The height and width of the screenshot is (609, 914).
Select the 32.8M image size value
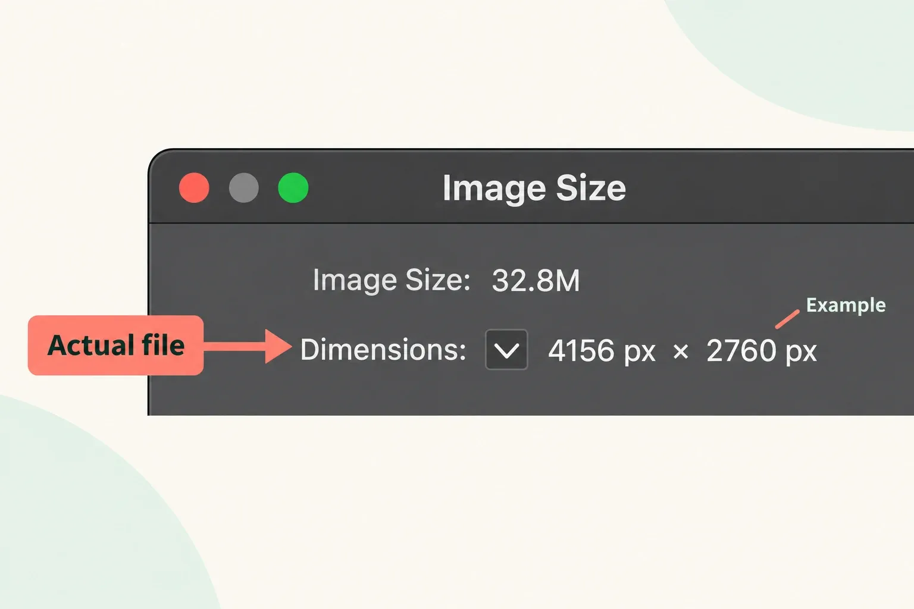(536, 281)
